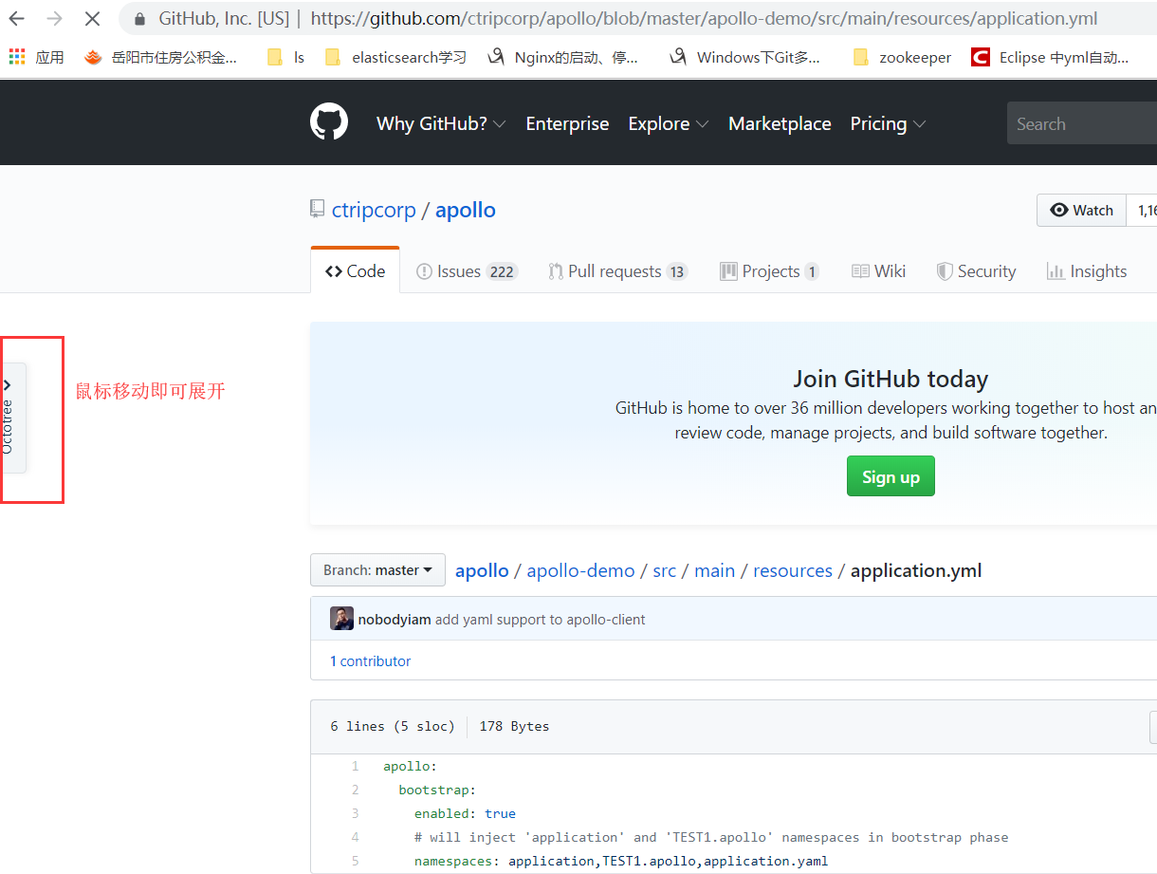
Task: Click the repository book icon beside ctripcorp
Action: (318, 209)
